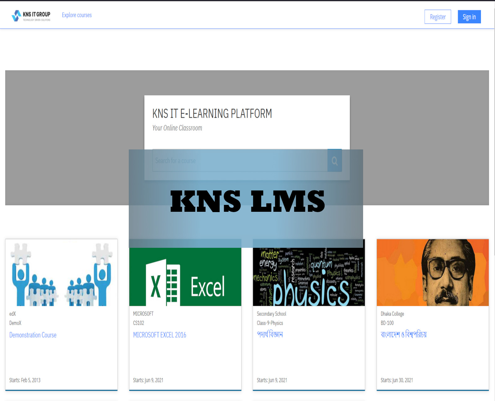This screenshot has width=495, height=401.
Task: Click the Register button
Action: tap(438, 17)
